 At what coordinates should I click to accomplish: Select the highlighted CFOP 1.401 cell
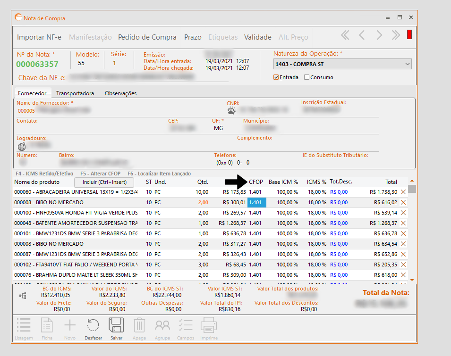click(x=257, y=202)
